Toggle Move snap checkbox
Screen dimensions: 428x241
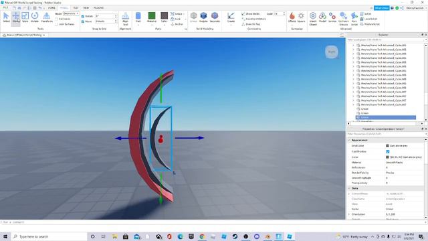(x=83, y=21)
